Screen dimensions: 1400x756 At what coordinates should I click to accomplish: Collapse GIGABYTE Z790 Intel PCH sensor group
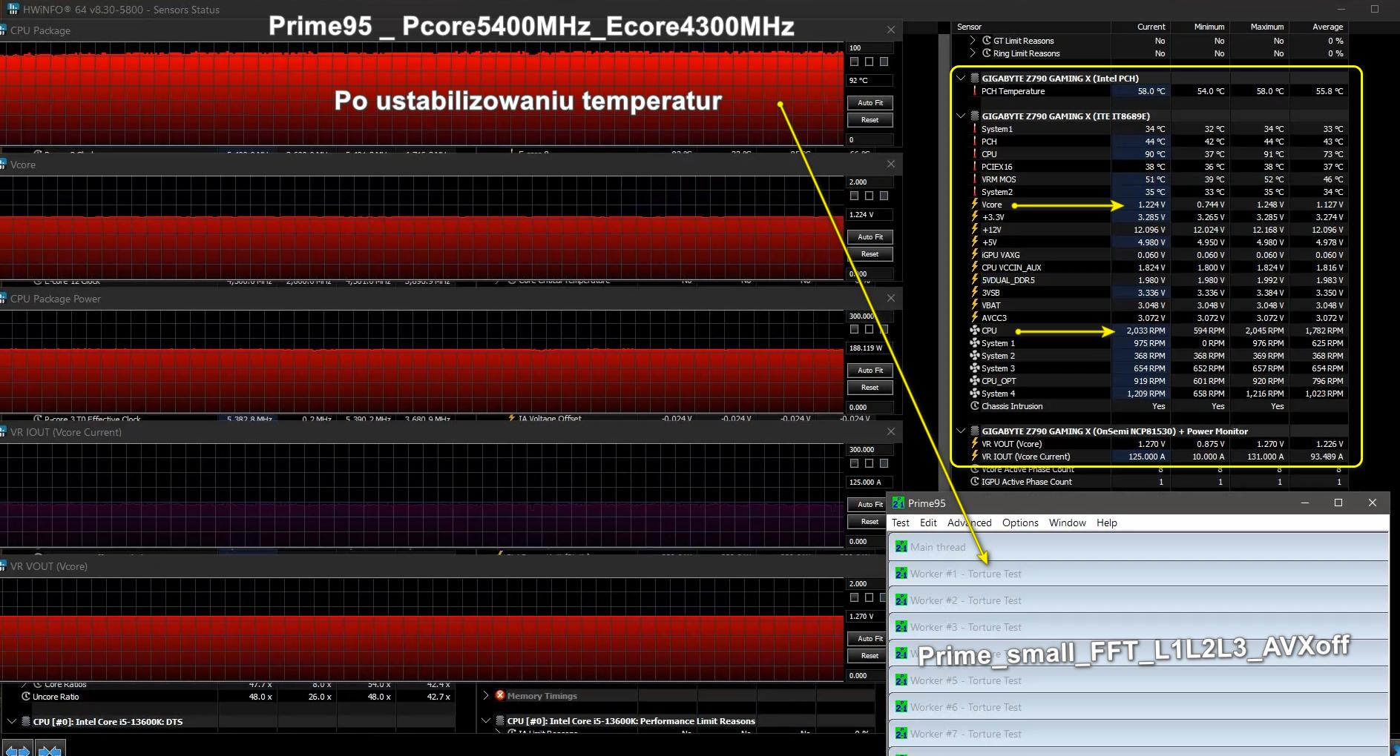[961, 79]
